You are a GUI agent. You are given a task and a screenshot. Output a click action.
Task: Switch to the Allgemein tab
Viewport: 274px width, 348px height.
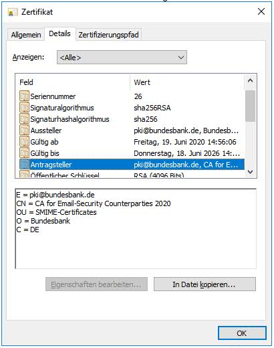[x=26, y=35]
